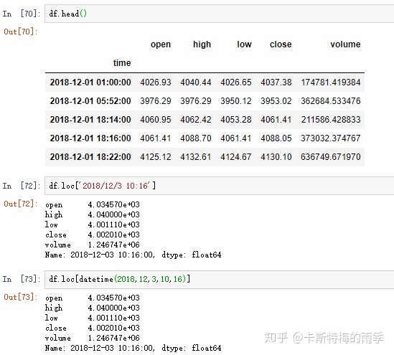Click the Out[72] volume 1.246747e+06 line
Screen dimensions: 394x355
coord(93,245)
